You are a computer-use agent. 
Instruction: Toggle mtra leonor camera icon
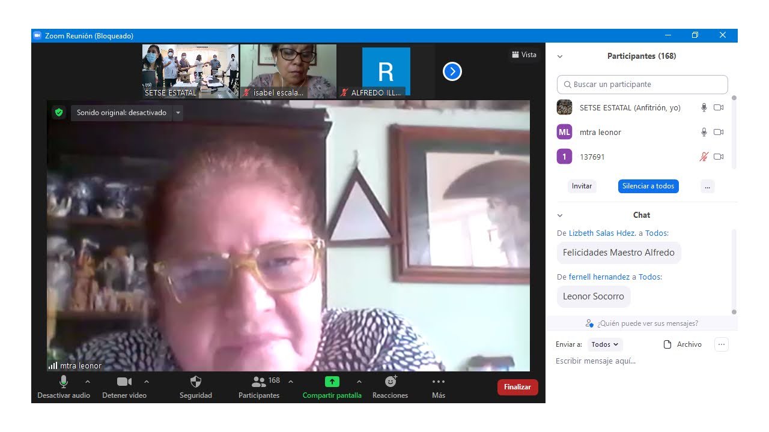tap(719, 133)
